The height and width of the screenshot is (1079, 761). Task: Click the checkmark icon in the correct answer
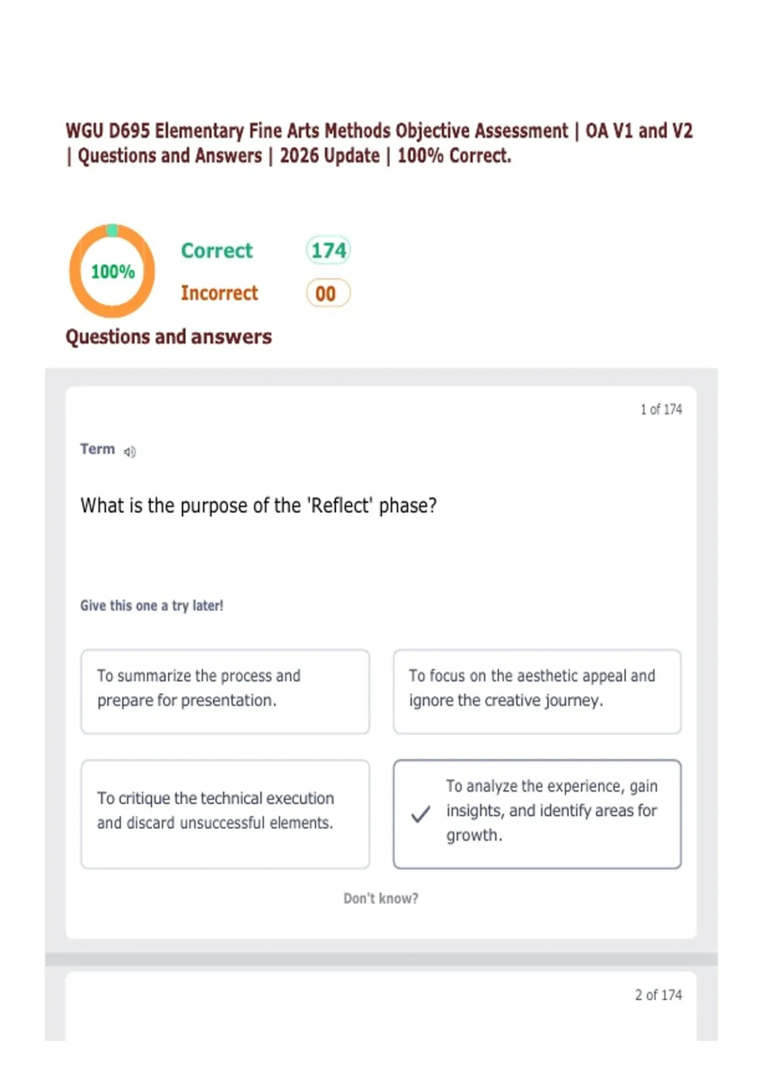(420, 814)
